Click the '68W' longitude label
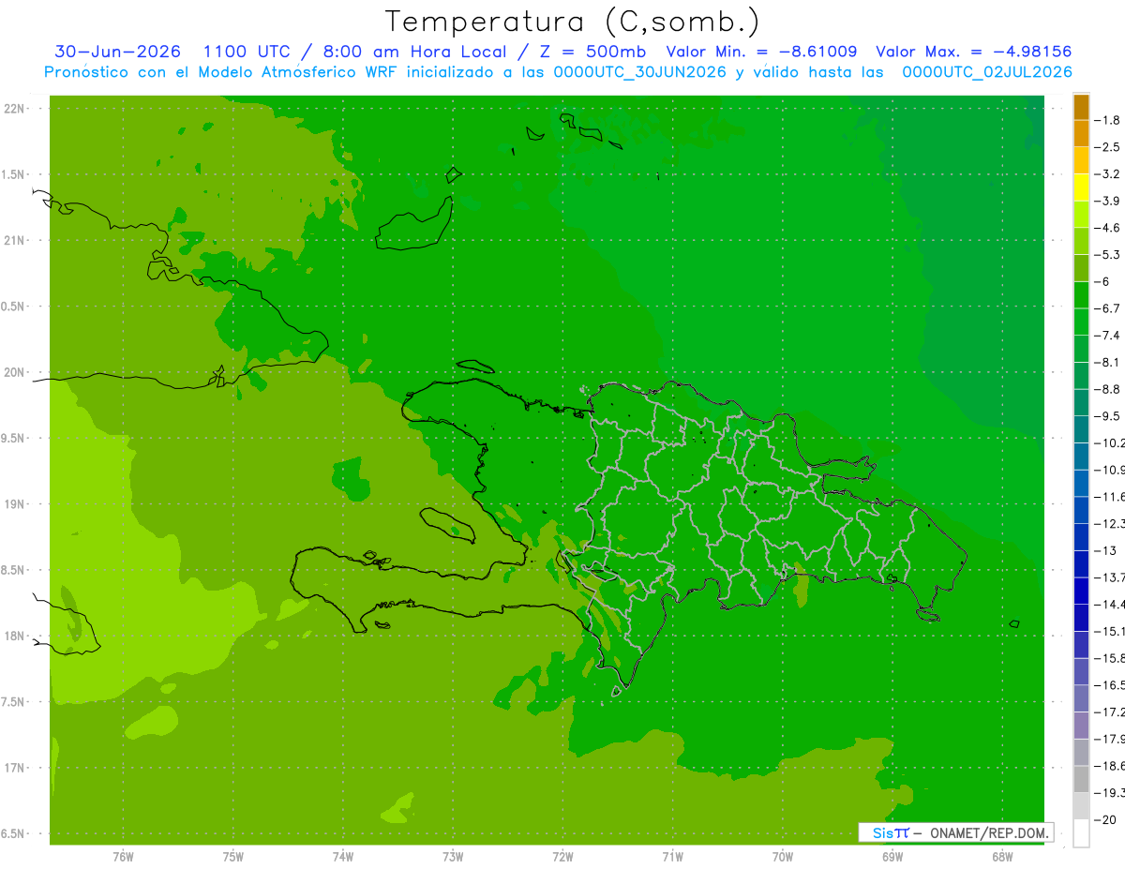 click(1002, 857)
